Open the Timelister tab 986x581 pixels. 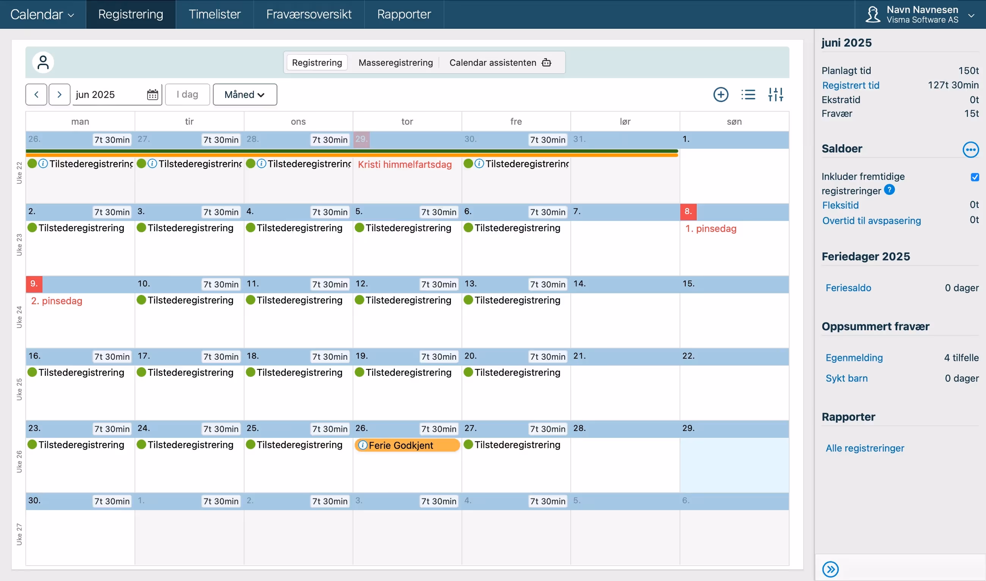pyautogui.click(x=214, y=14)
